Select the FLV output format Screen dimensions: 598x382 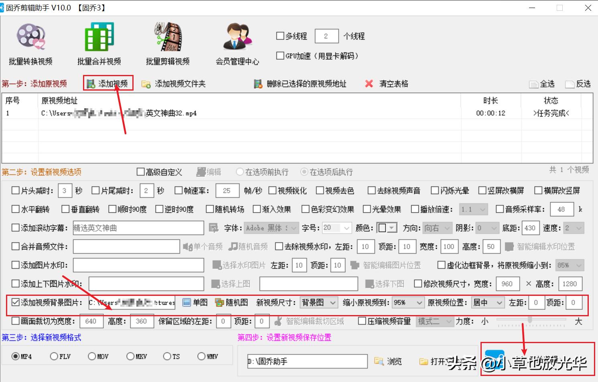pos(54,356)
